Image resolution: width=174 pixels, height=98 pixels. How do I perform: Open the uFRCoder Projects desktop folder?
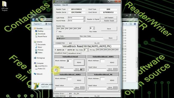5,6
